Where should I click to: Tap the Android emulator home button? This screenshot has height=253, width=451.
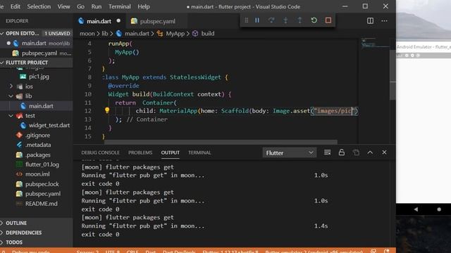tap(439, 209)
